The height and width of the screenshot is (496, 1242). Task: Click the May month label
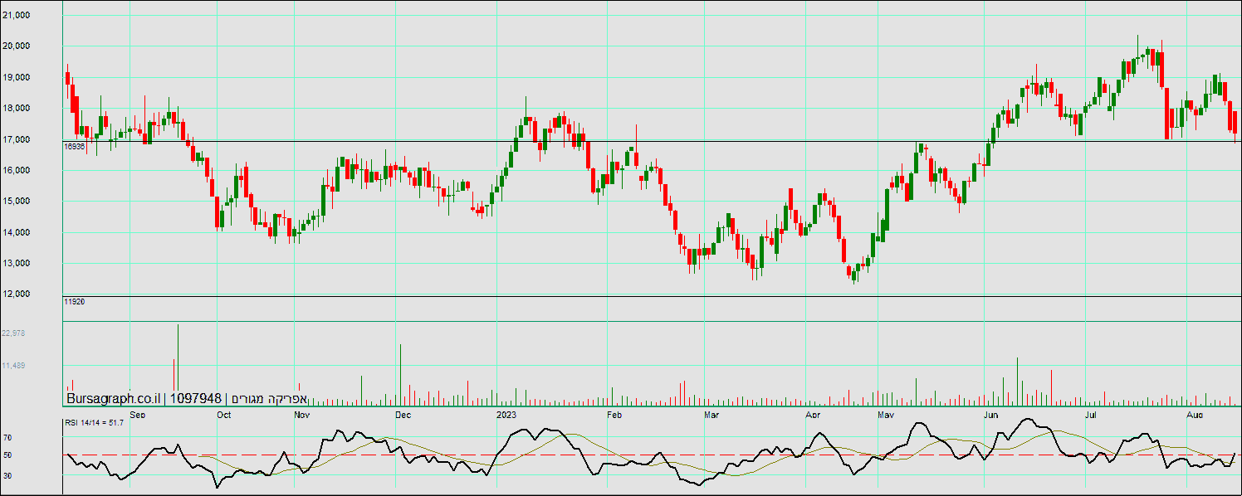click(x=887, y=413)
